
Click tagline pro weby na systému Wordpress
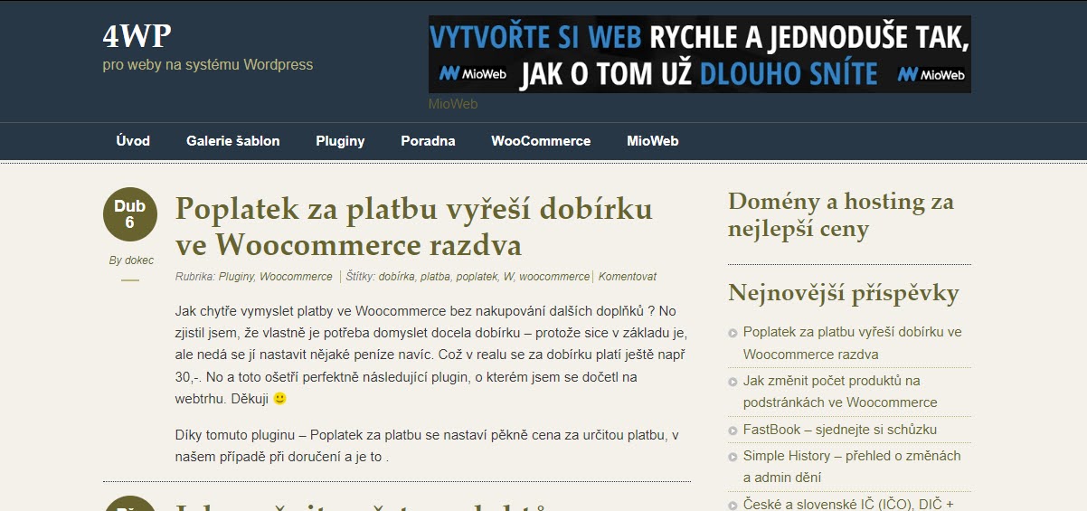click(x=208, y=65)
